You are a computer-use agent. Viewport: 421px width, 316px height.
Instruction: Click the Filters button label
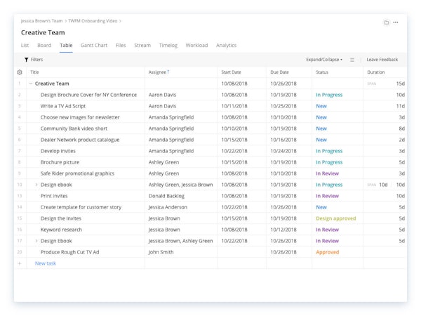[36, 60]
